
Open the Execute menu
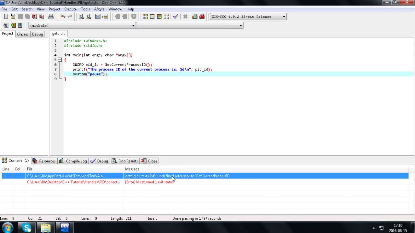click(x=70, y=9)
